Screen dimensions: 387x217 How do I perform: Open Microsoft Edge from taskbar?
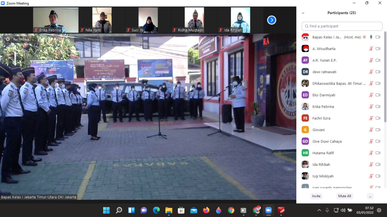(x=156, y=210)
